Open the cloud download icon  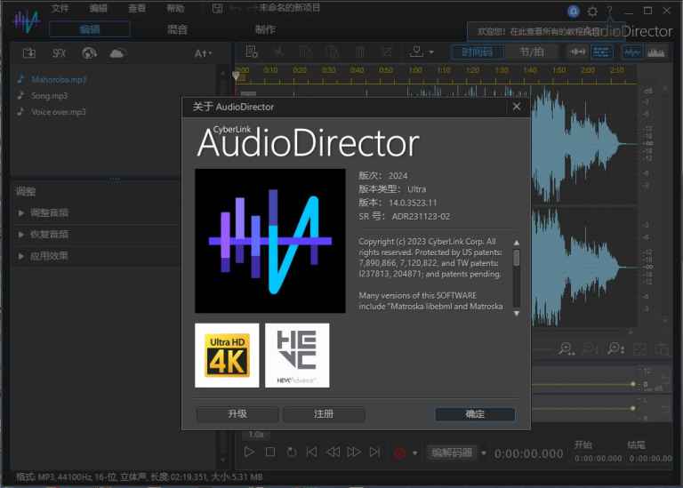(x=117, y=53)
